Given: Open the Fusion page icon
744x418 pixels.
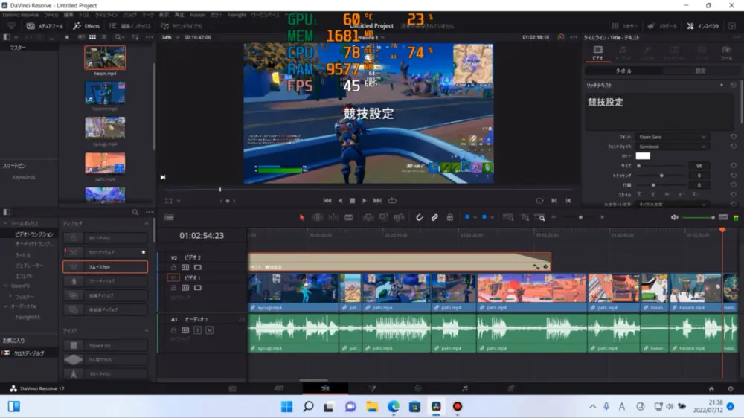Looking at the screenshot, I should tap(372, 388).
